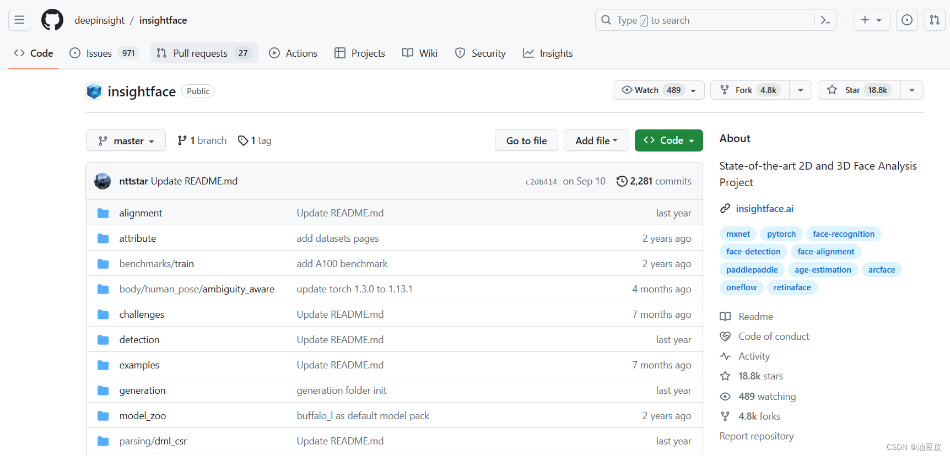The height and width of the screenshot is (456, 950).
Task: Expand the fork options dropdown arrow
Action: (801, 90)
